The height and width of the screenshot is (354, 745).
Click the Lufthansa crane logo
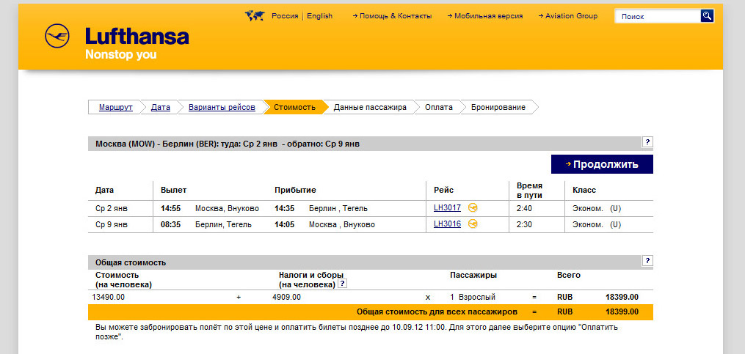coord(57,36)
